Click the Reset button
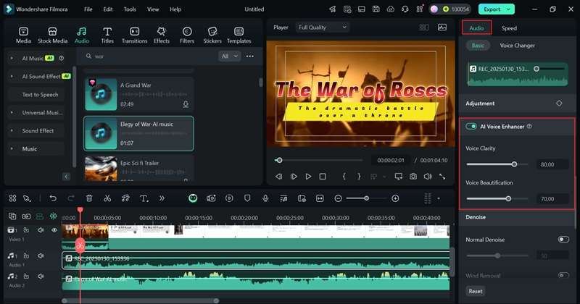The width and height of the screenshot is (580, 304). pos(476,291)
